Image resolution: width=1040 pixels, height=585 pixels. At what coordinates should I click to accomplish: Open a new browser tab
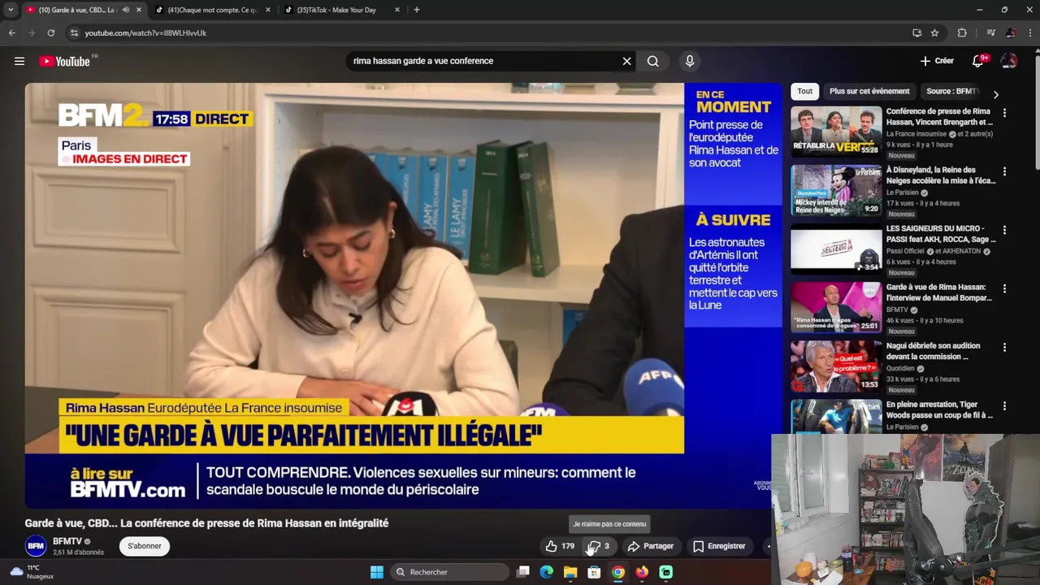point(417,10)
